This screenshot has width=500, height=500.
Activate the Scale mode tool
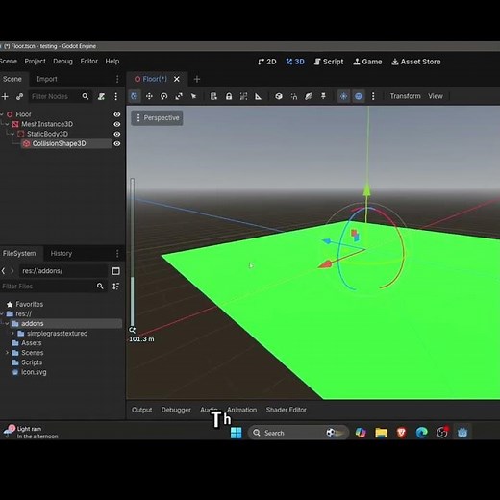point(179,96)
